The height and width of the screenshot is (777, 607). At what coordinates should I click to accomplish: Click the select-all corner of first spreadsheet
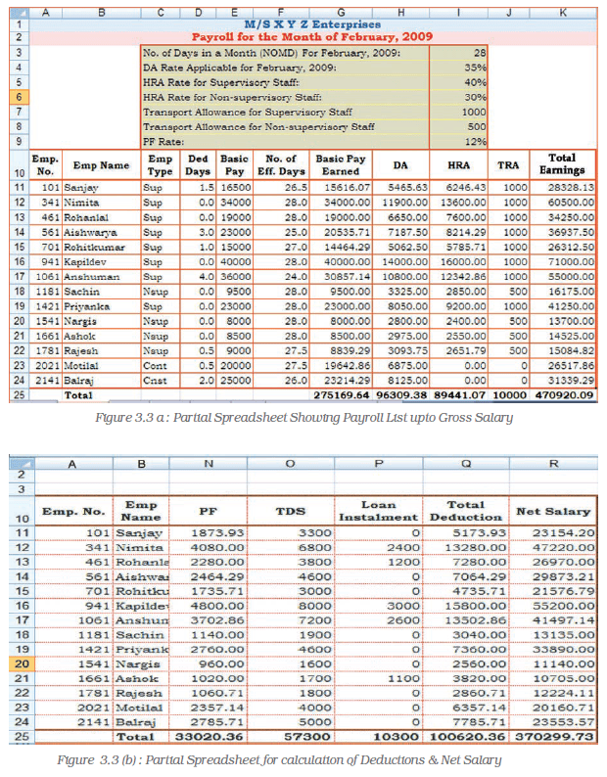point(20,13)
